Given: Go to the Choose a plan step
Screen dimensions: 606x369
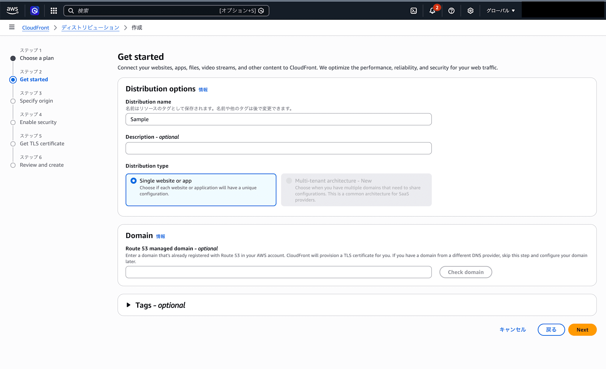Looking at the screenshot, I should tap(37, 58).
